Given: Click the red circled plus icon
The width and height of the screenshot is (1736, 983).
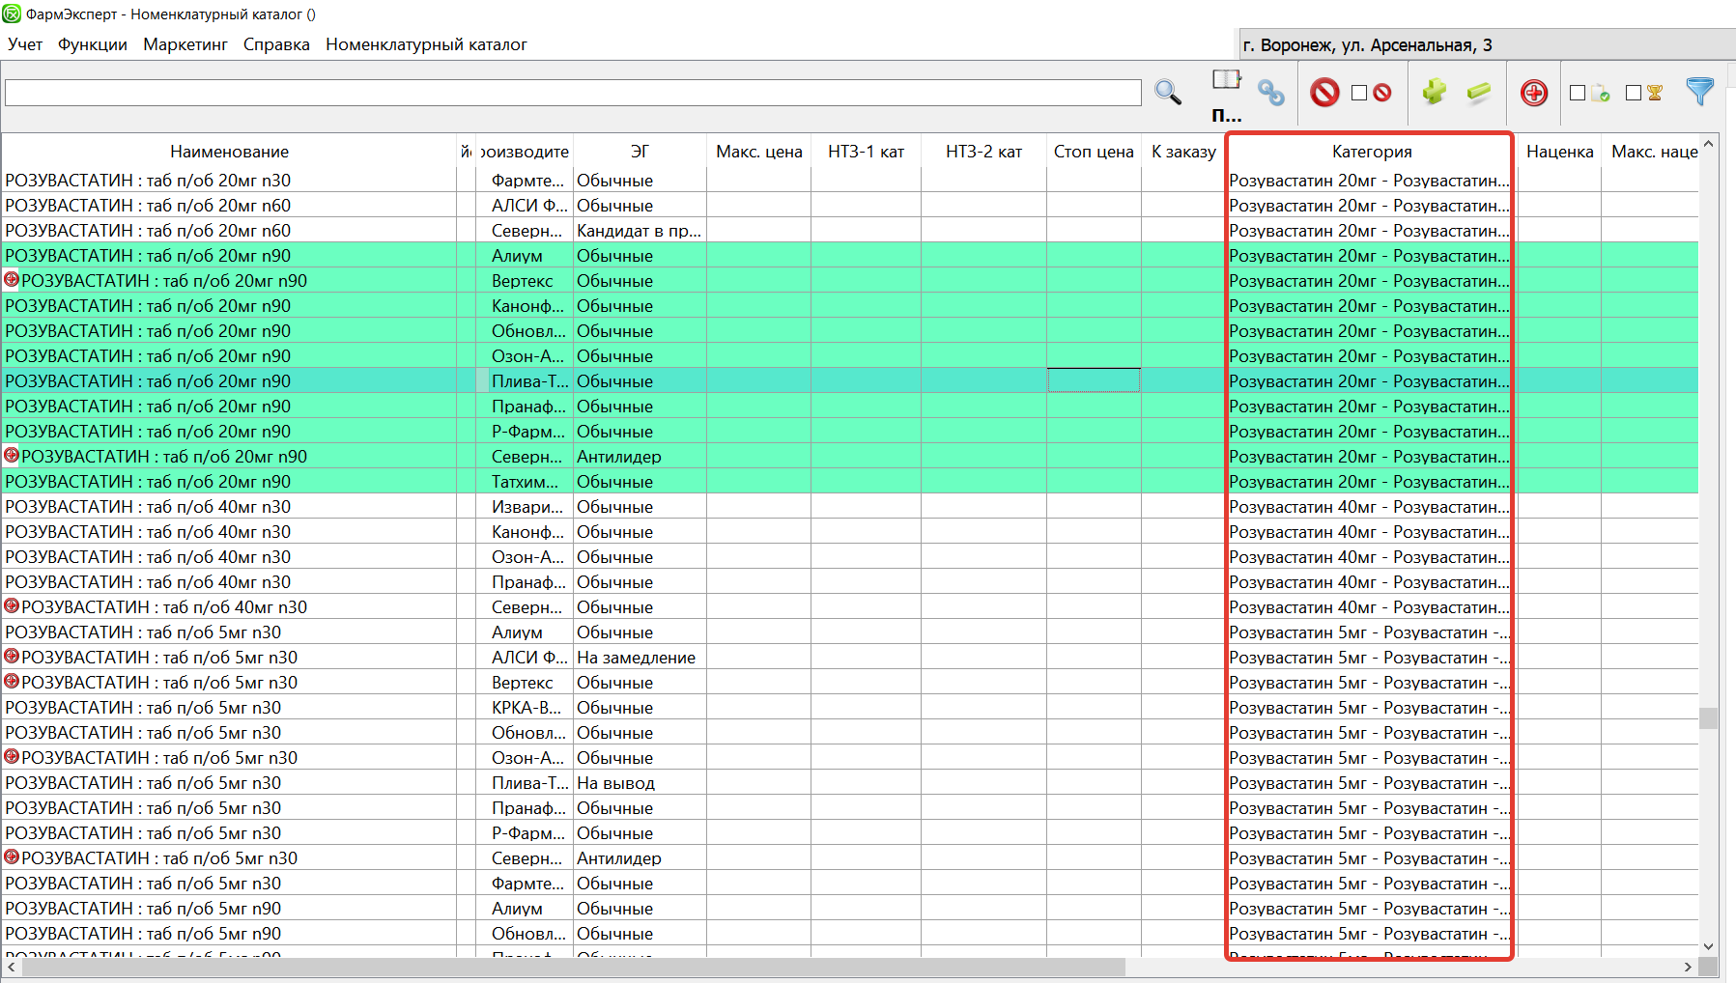Looking at the screenshot, I should tap(1533, 93).
